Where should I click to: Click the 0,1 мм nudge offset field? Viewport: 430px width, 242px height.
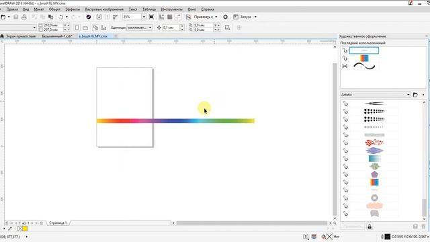171,28
